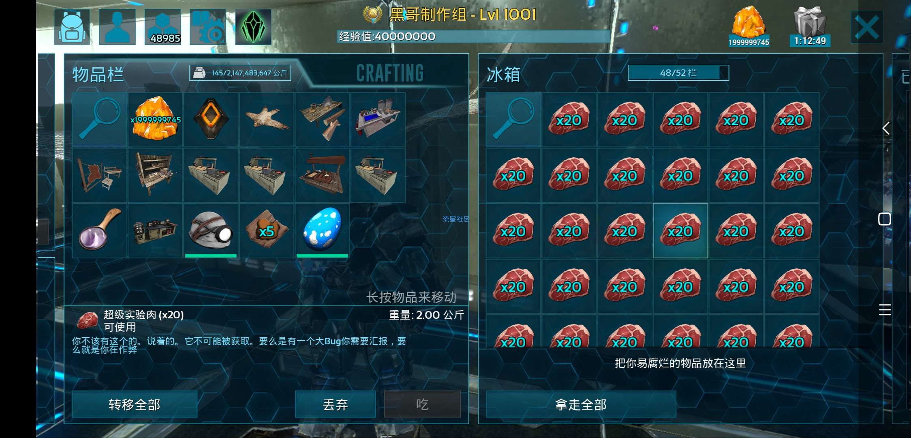Click the refrigerator search magnifier

(x=513, y=119)
